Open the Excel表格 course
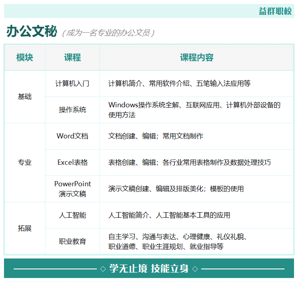This screenshot has height=282, width=298. (x=73, y=162)
